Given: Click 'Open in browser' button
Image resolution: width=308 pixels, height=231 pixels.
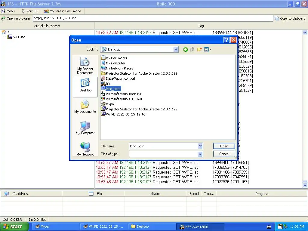Looking at the screenshot, I should click(x=16, y=18).
